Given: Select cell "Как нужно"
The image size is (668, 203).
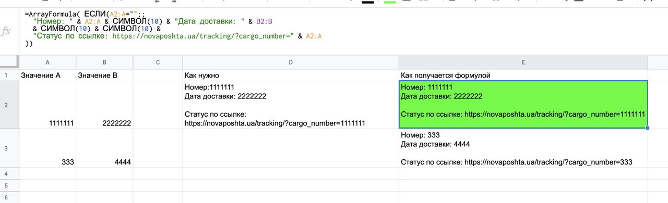Looking at the screenshot, I should pyautogui.click(x=290, y=75).
